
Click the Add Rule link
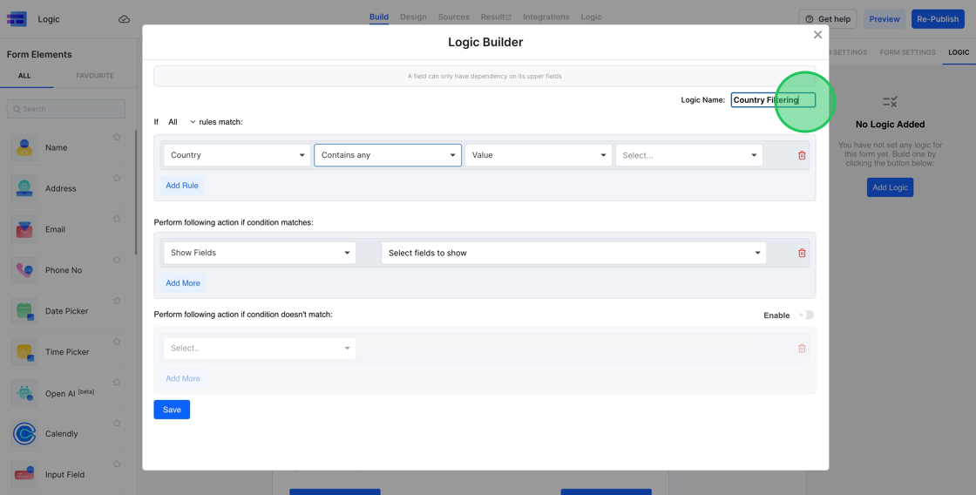[182, 186]
